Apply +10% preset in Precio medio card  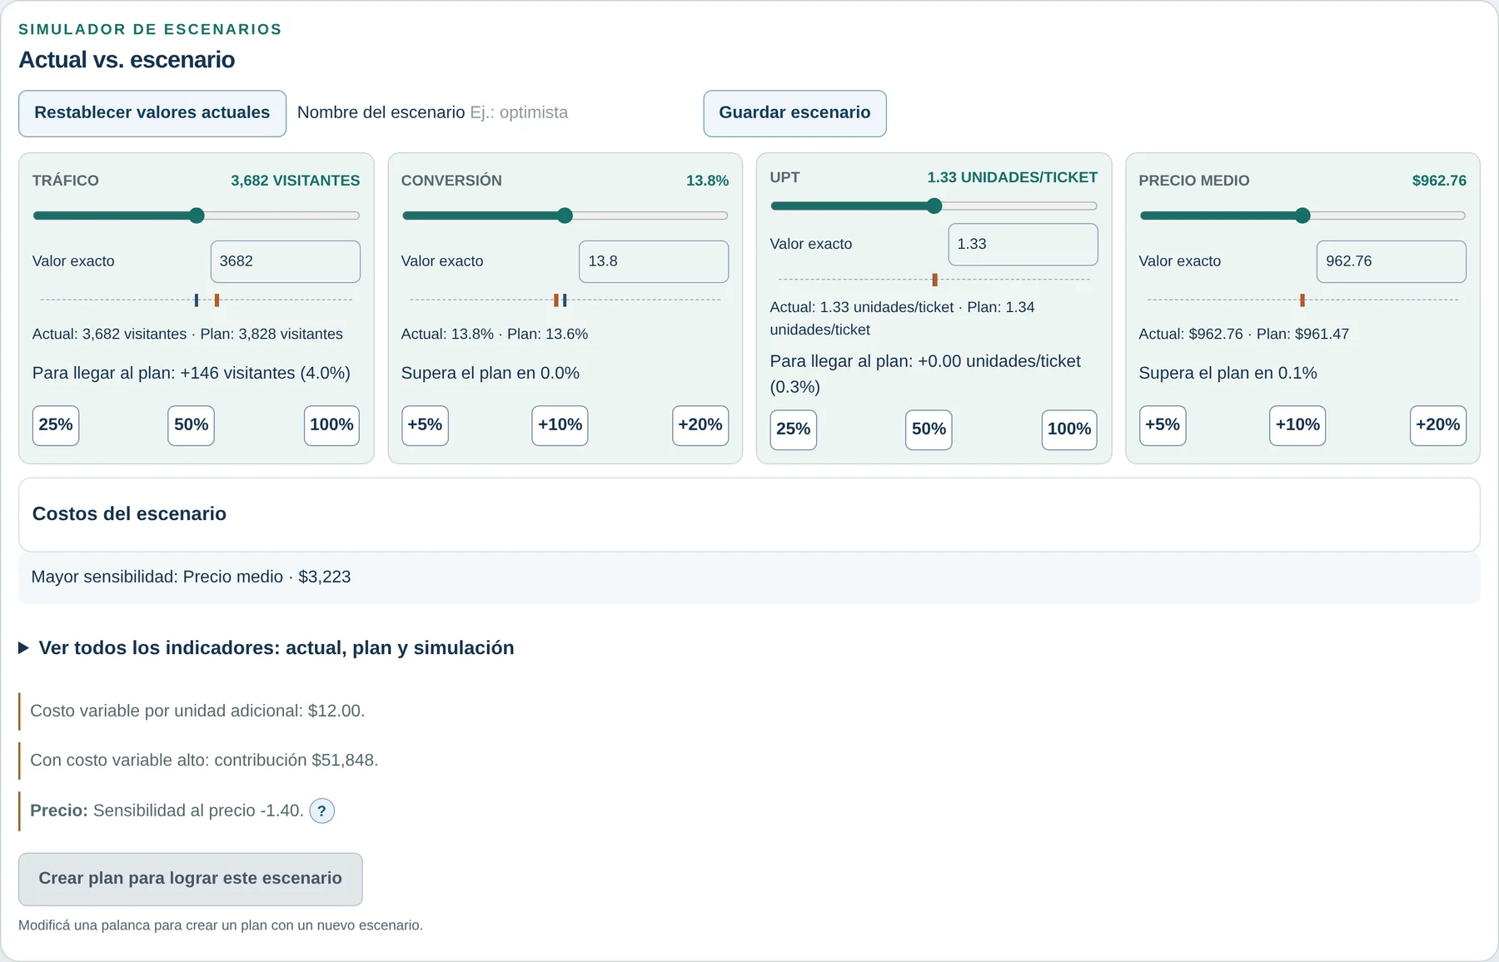point(1297,425)
